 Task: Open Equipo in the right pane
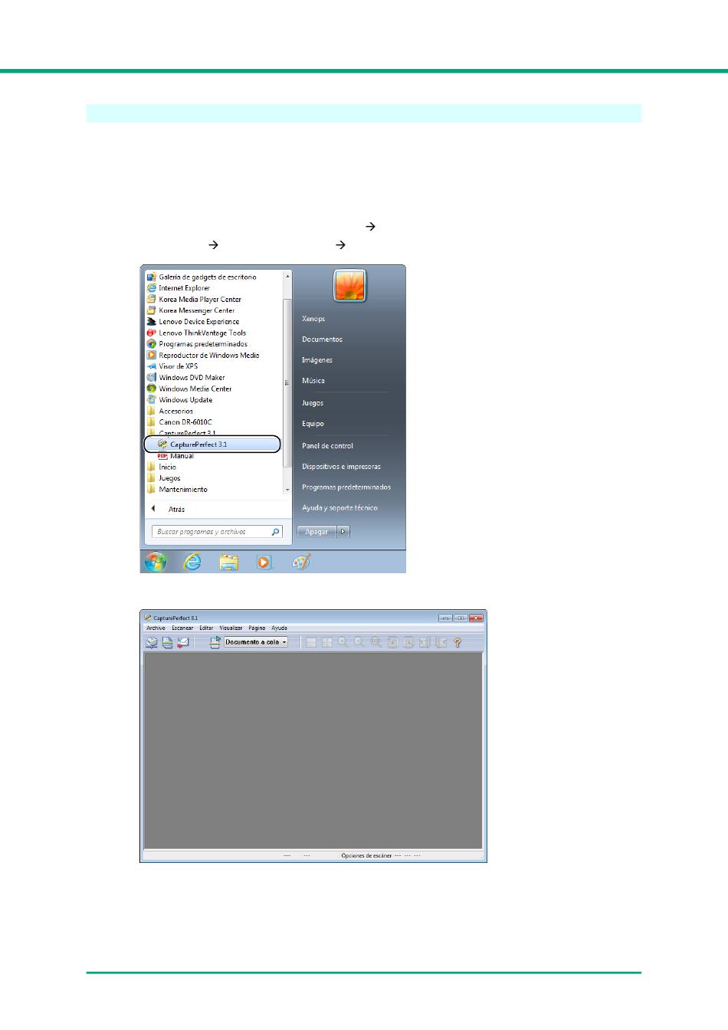point(313,424)
